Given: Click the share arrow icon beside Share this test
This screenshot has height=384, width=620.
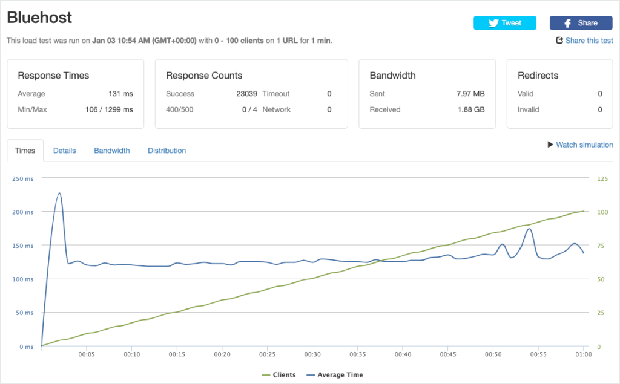Looking at the screenshot, I should [x=559, y=41].
